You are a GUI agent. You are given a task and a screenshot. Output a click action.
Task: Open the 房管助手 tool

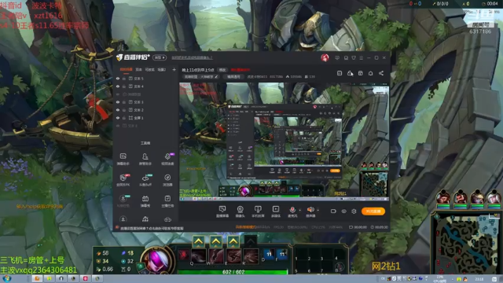coord(145,159)
